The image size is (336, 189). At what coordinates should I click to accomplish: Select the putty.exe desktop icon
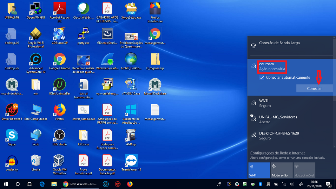[x=83, y=36]
